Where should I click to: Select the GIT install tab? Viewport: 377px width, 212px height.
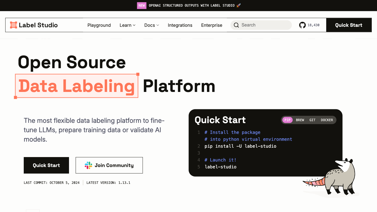(312, 120)
